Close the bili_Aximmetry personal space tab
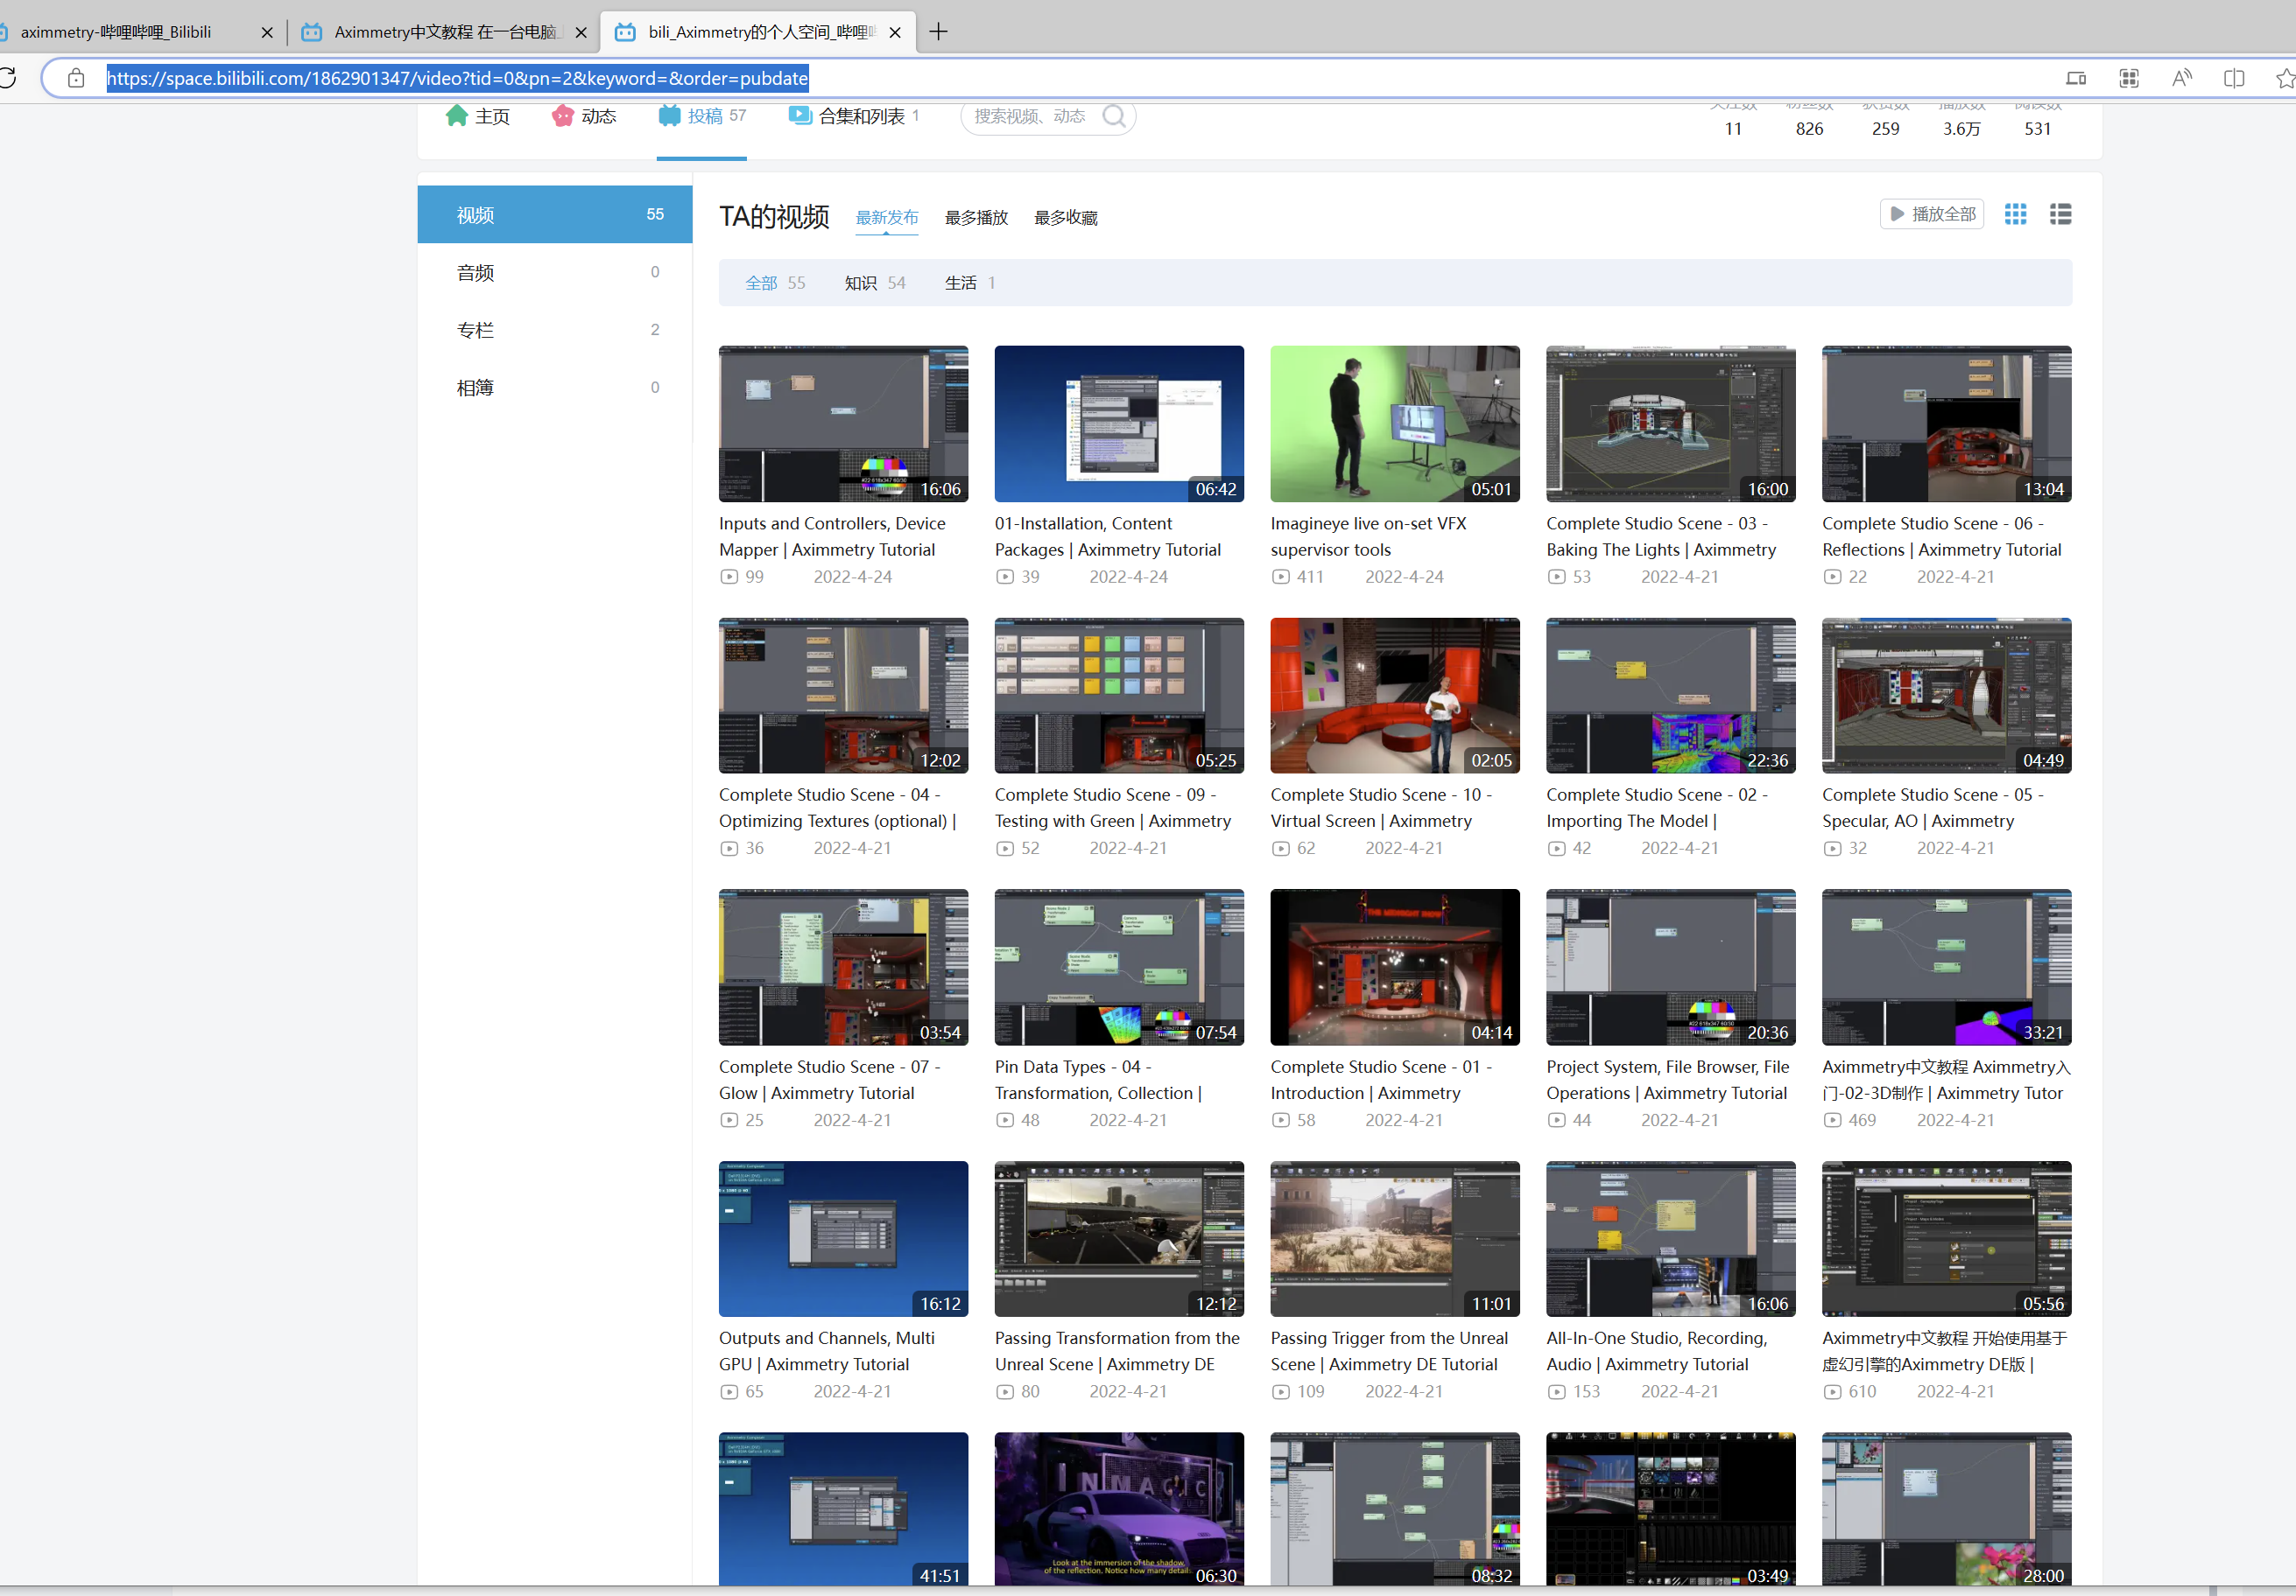Image resolution: width=2296 pixels, height=1596 pixels. click(x=895, y=32)
